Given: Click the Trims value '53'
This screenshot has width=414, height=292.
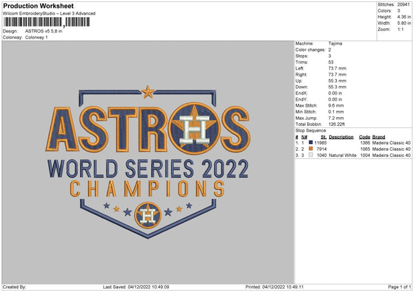Looking at the screenshot, I should (x=331, y=62).
